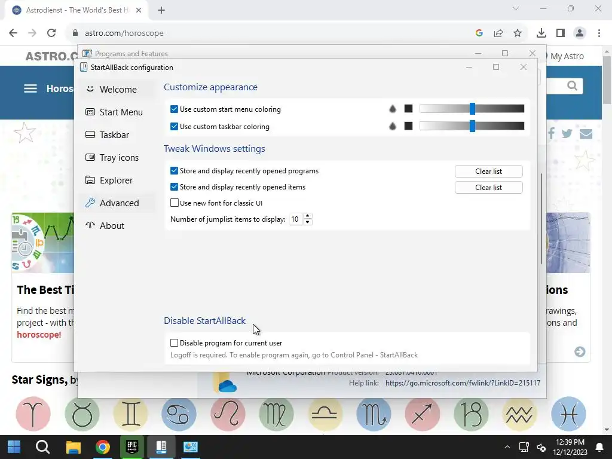Click the start menu coloring droplet icon
612x459 pixels.
pyautogui.click(x=393, y=109)
